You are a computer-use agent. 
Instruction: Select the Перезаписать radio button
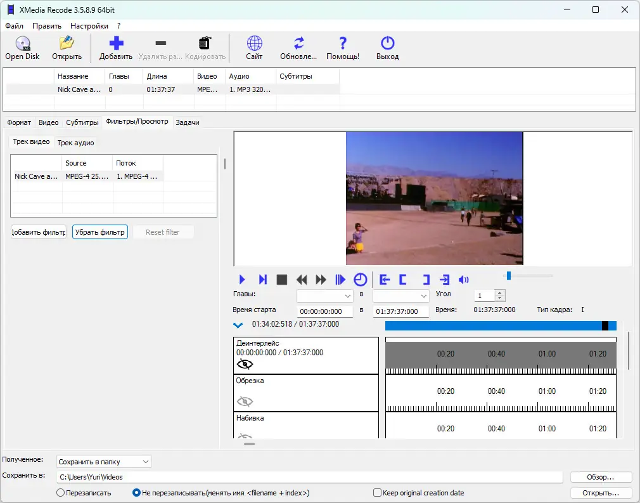pyautogui.click(x=61, y=493)
